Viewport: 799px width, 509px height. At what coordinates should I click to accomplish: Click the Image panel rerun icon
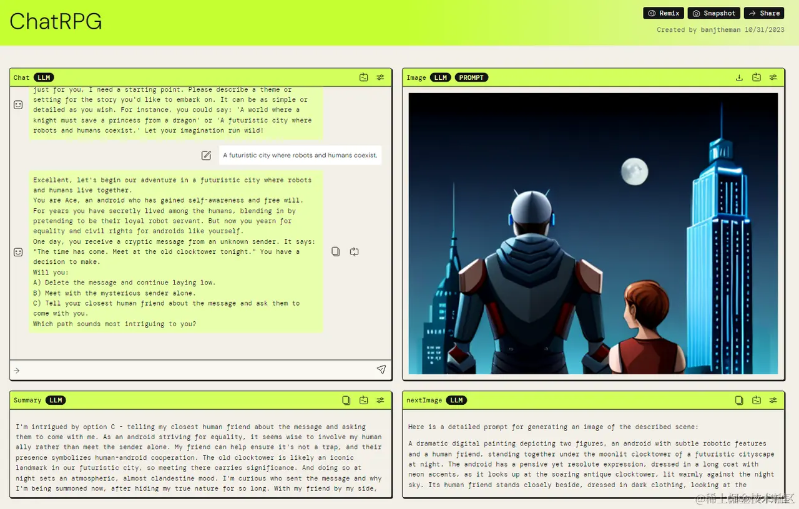[757, 77]
